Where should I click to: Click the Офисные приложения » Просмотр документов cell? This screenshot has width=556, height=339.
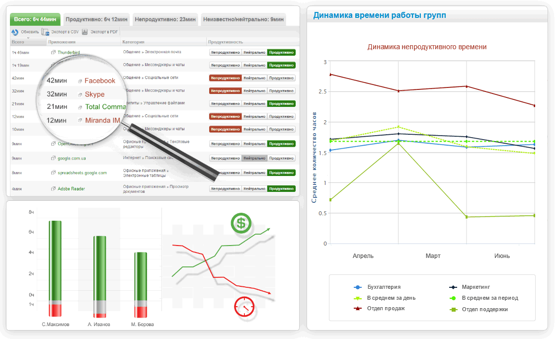pyautogui.click(x=156, y=189)
